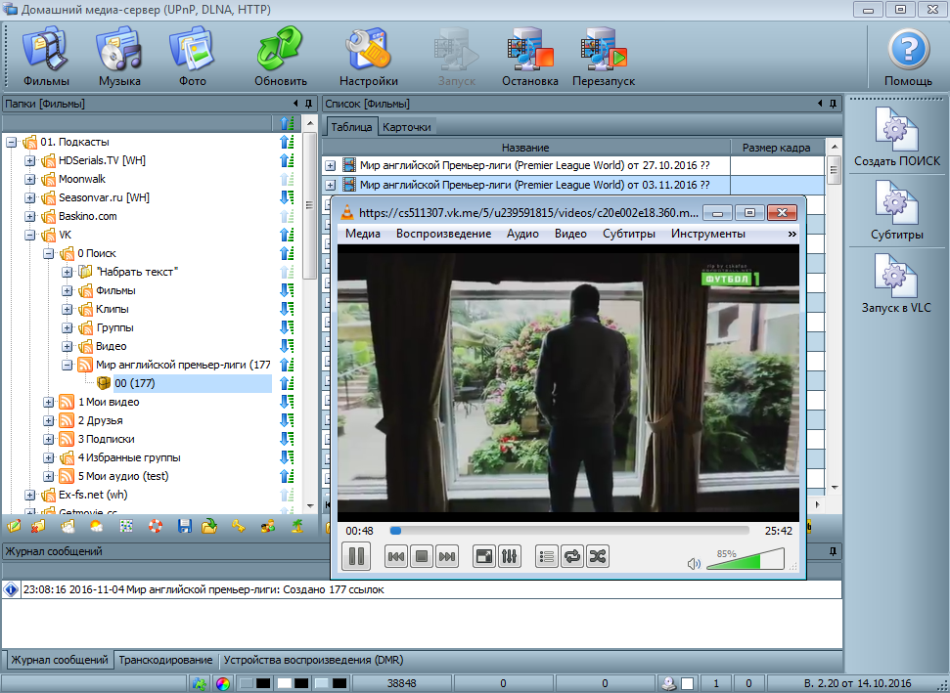Viewport: 950px width, 693px height.
Task: Click the Перезапуск (Restart server) icon
Action: 603,57
